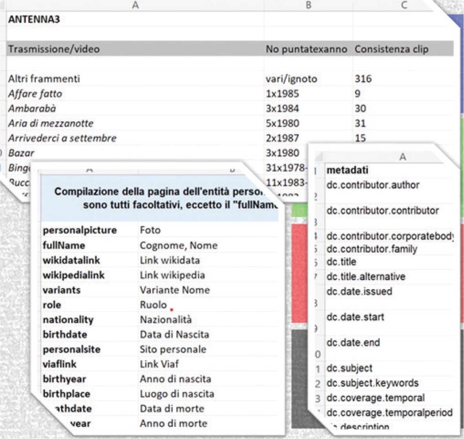
Task: Select the 3x1984 cell
Action: [308, 108]
